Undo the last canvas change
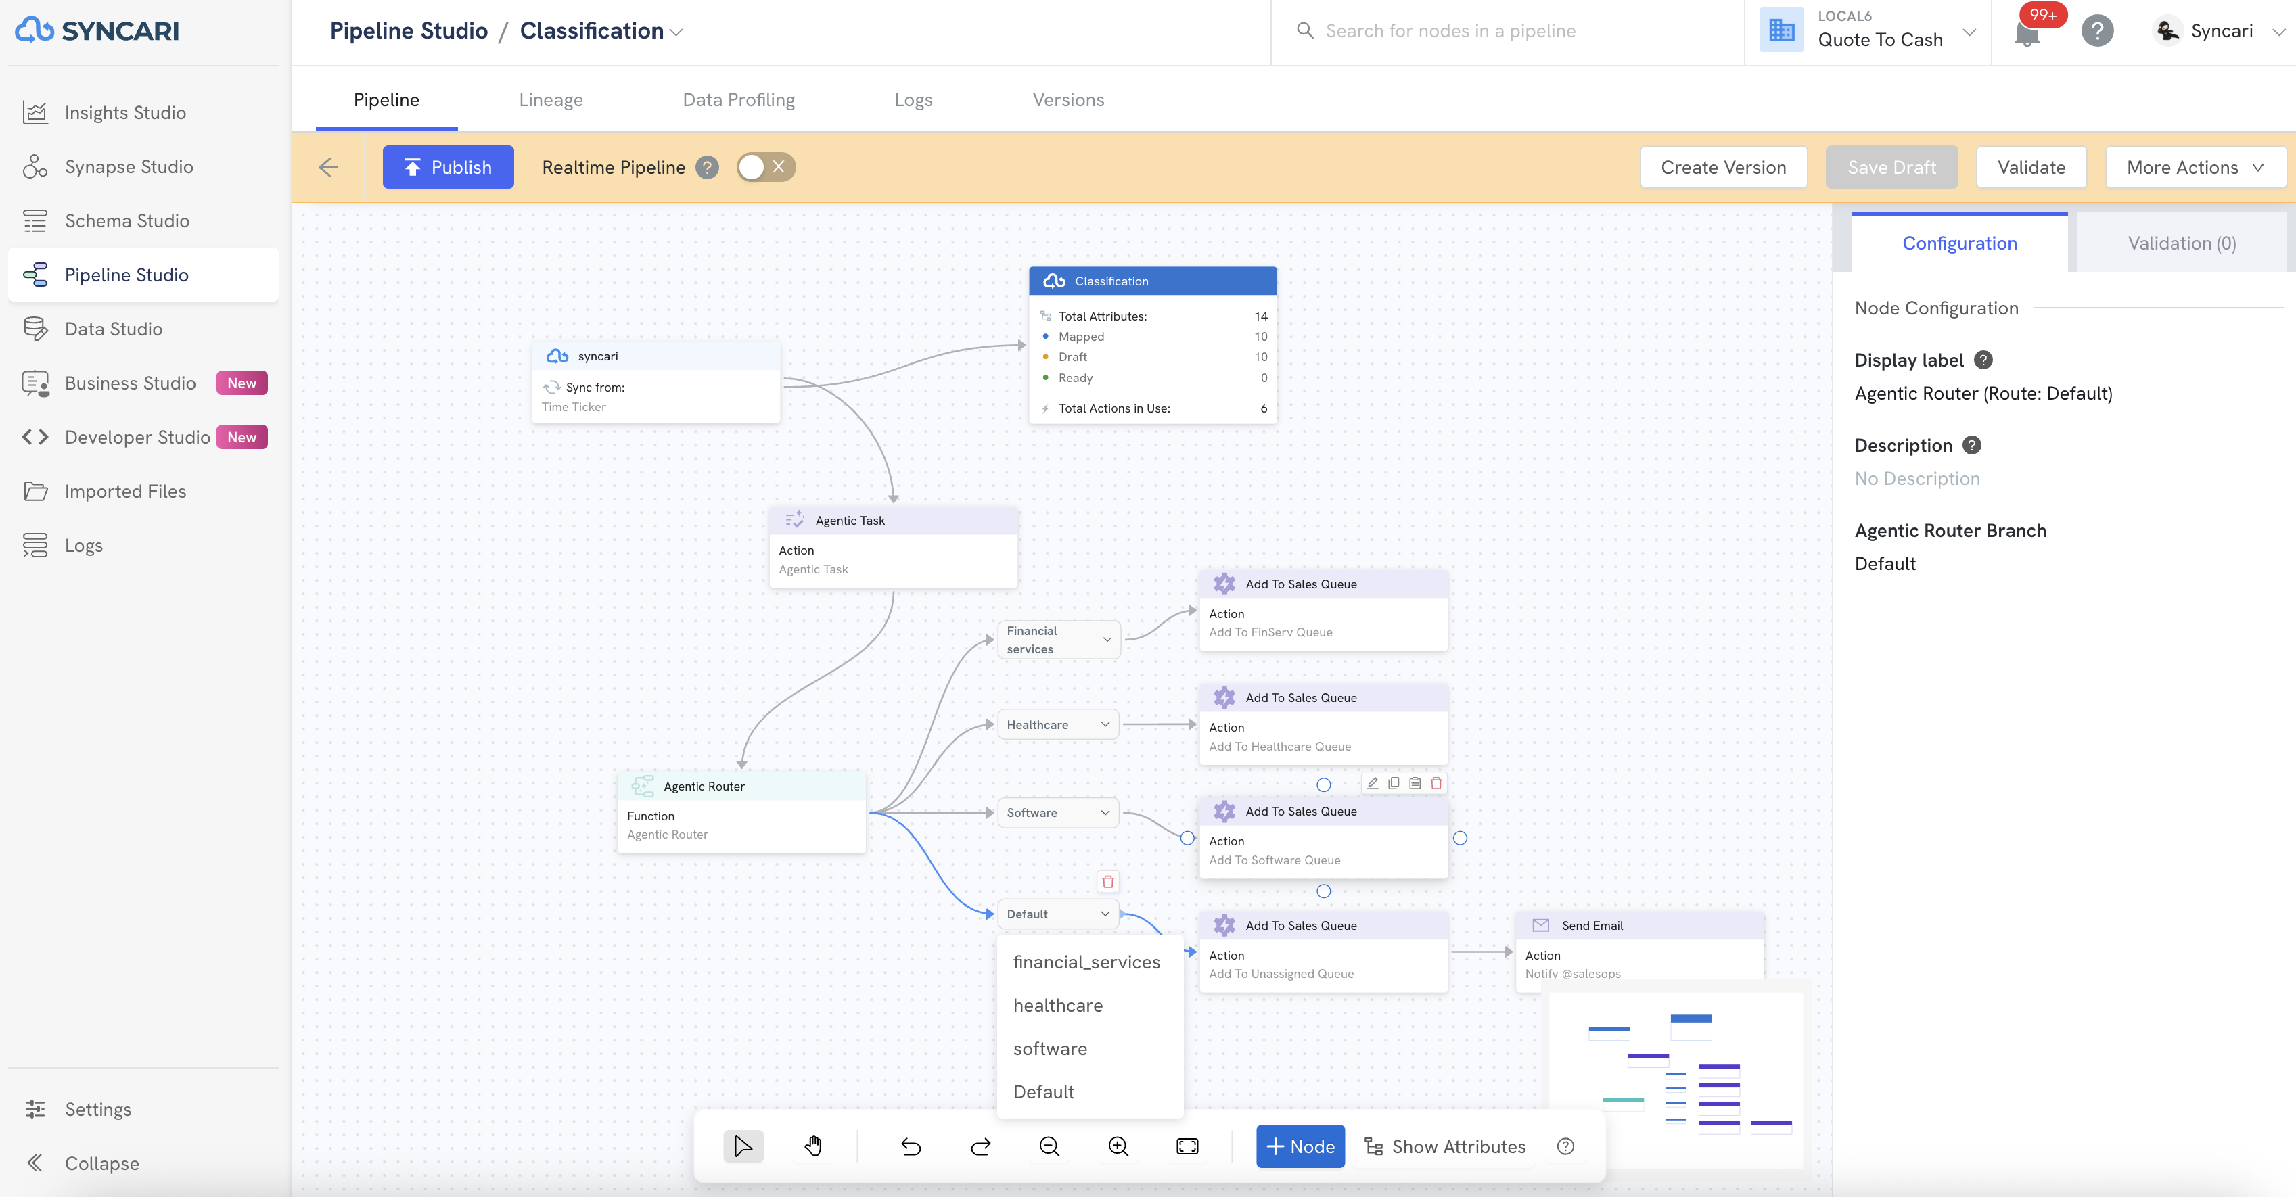 click(911, 1146)
